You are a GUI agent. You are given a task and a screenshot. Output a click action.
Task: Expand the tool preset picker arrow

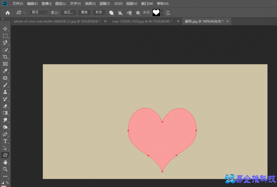pos(25,13)
